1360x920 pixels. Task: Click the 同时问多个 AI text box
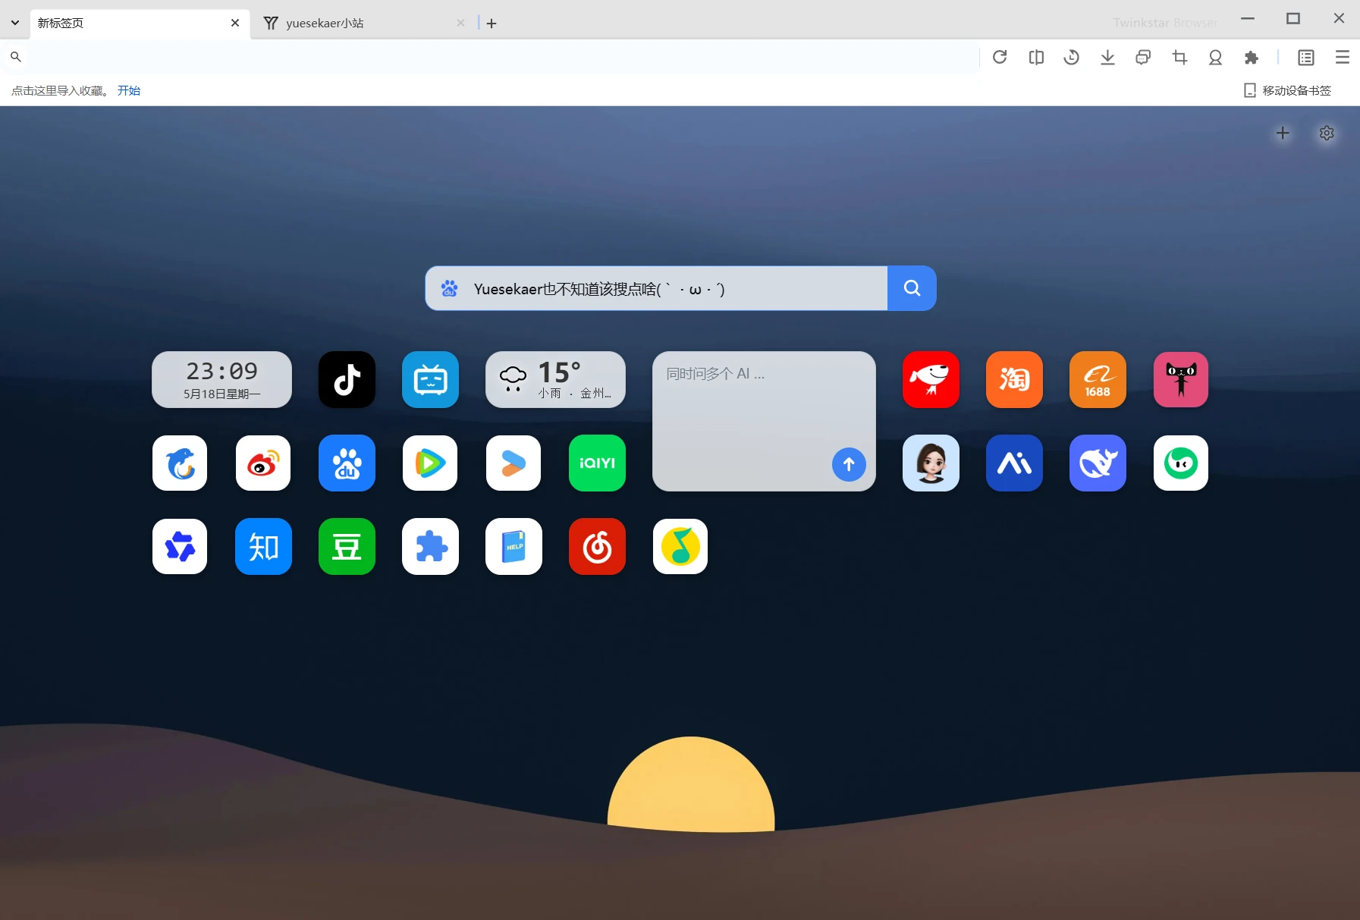pos(764,421)
